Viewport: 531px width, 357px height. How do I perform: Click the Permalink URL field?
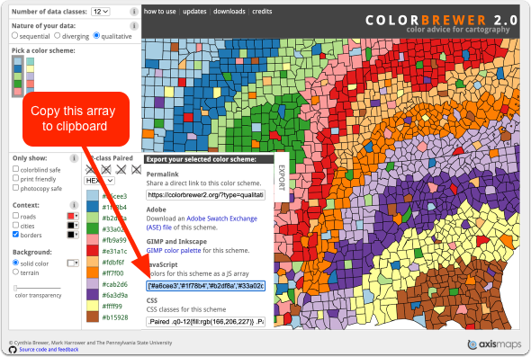tap(205, 195)
